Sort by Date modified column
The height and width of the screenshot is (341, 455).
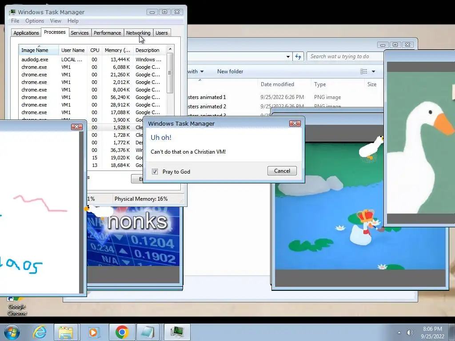pyautogui.click(x=277, y=84)
